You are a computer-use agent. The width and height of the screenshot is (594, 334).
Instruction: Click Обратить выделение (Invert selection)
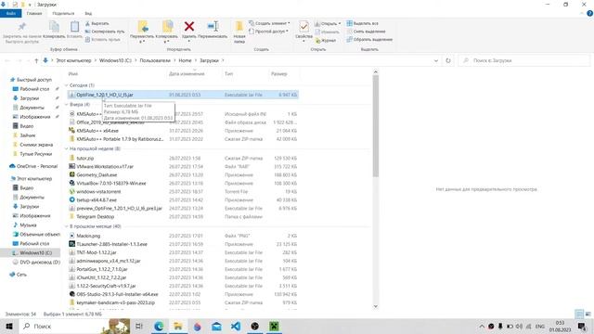(x=369, y=39)
